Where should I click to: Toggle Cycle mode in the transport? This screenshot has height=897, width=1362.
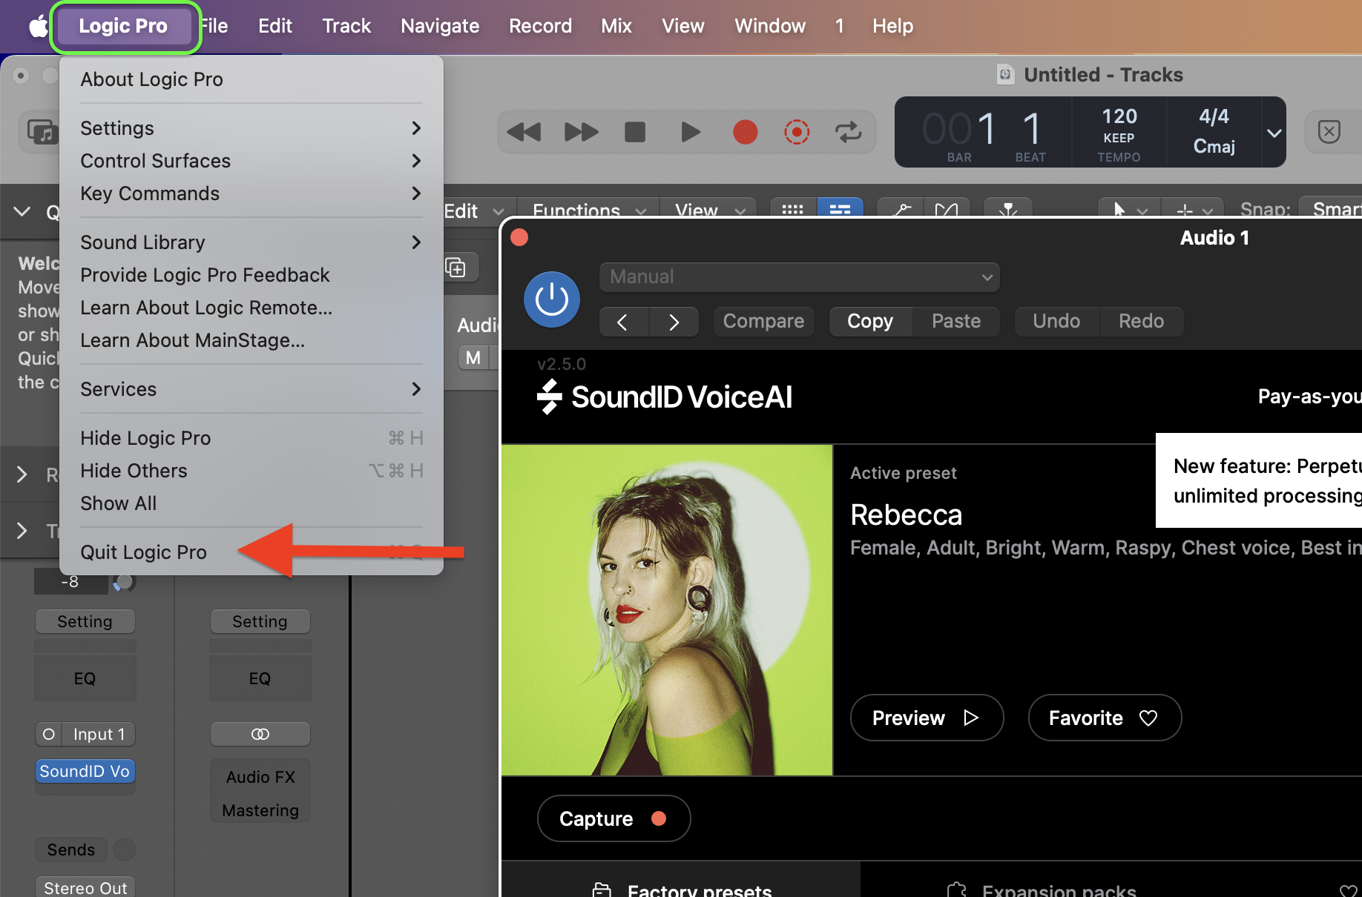pyautogui.click(x=849, y=132)
